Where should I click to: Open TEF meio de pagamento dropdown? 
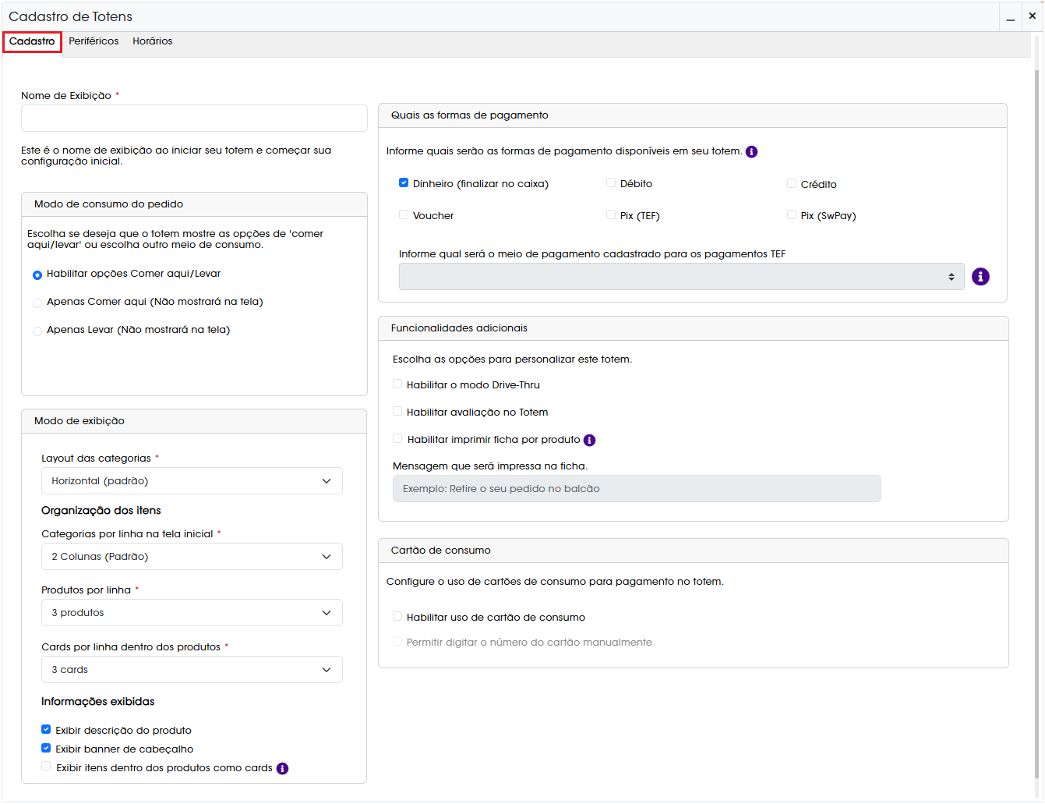682,277
